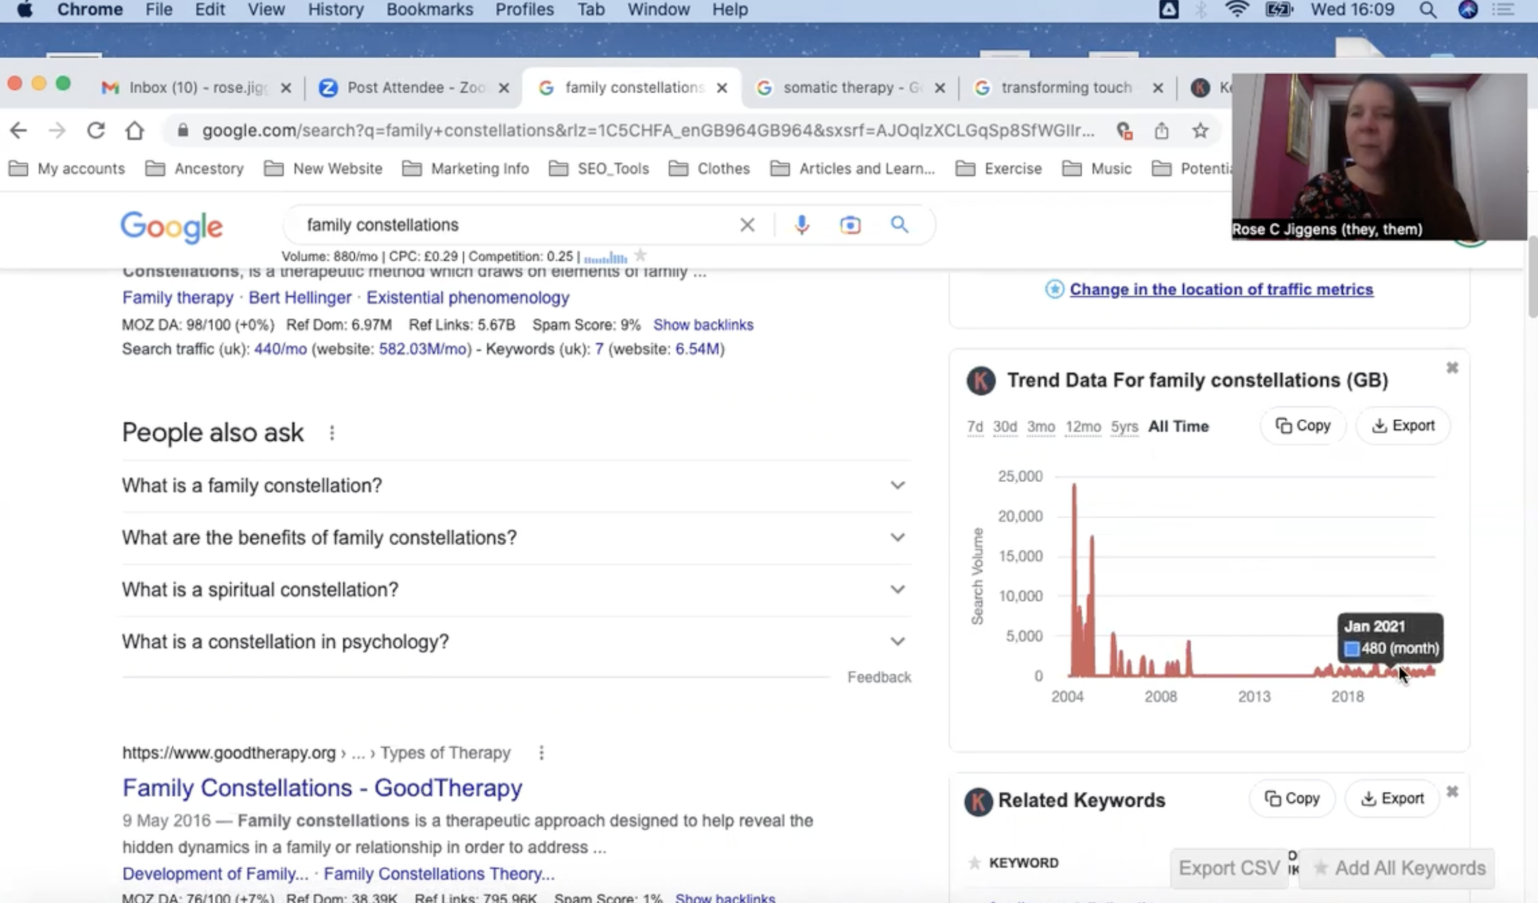Image resolution: width=1538 pixels, height=903 pixels.
Task: Reload the page with the refresh icon
Action: tap(96, 131)
